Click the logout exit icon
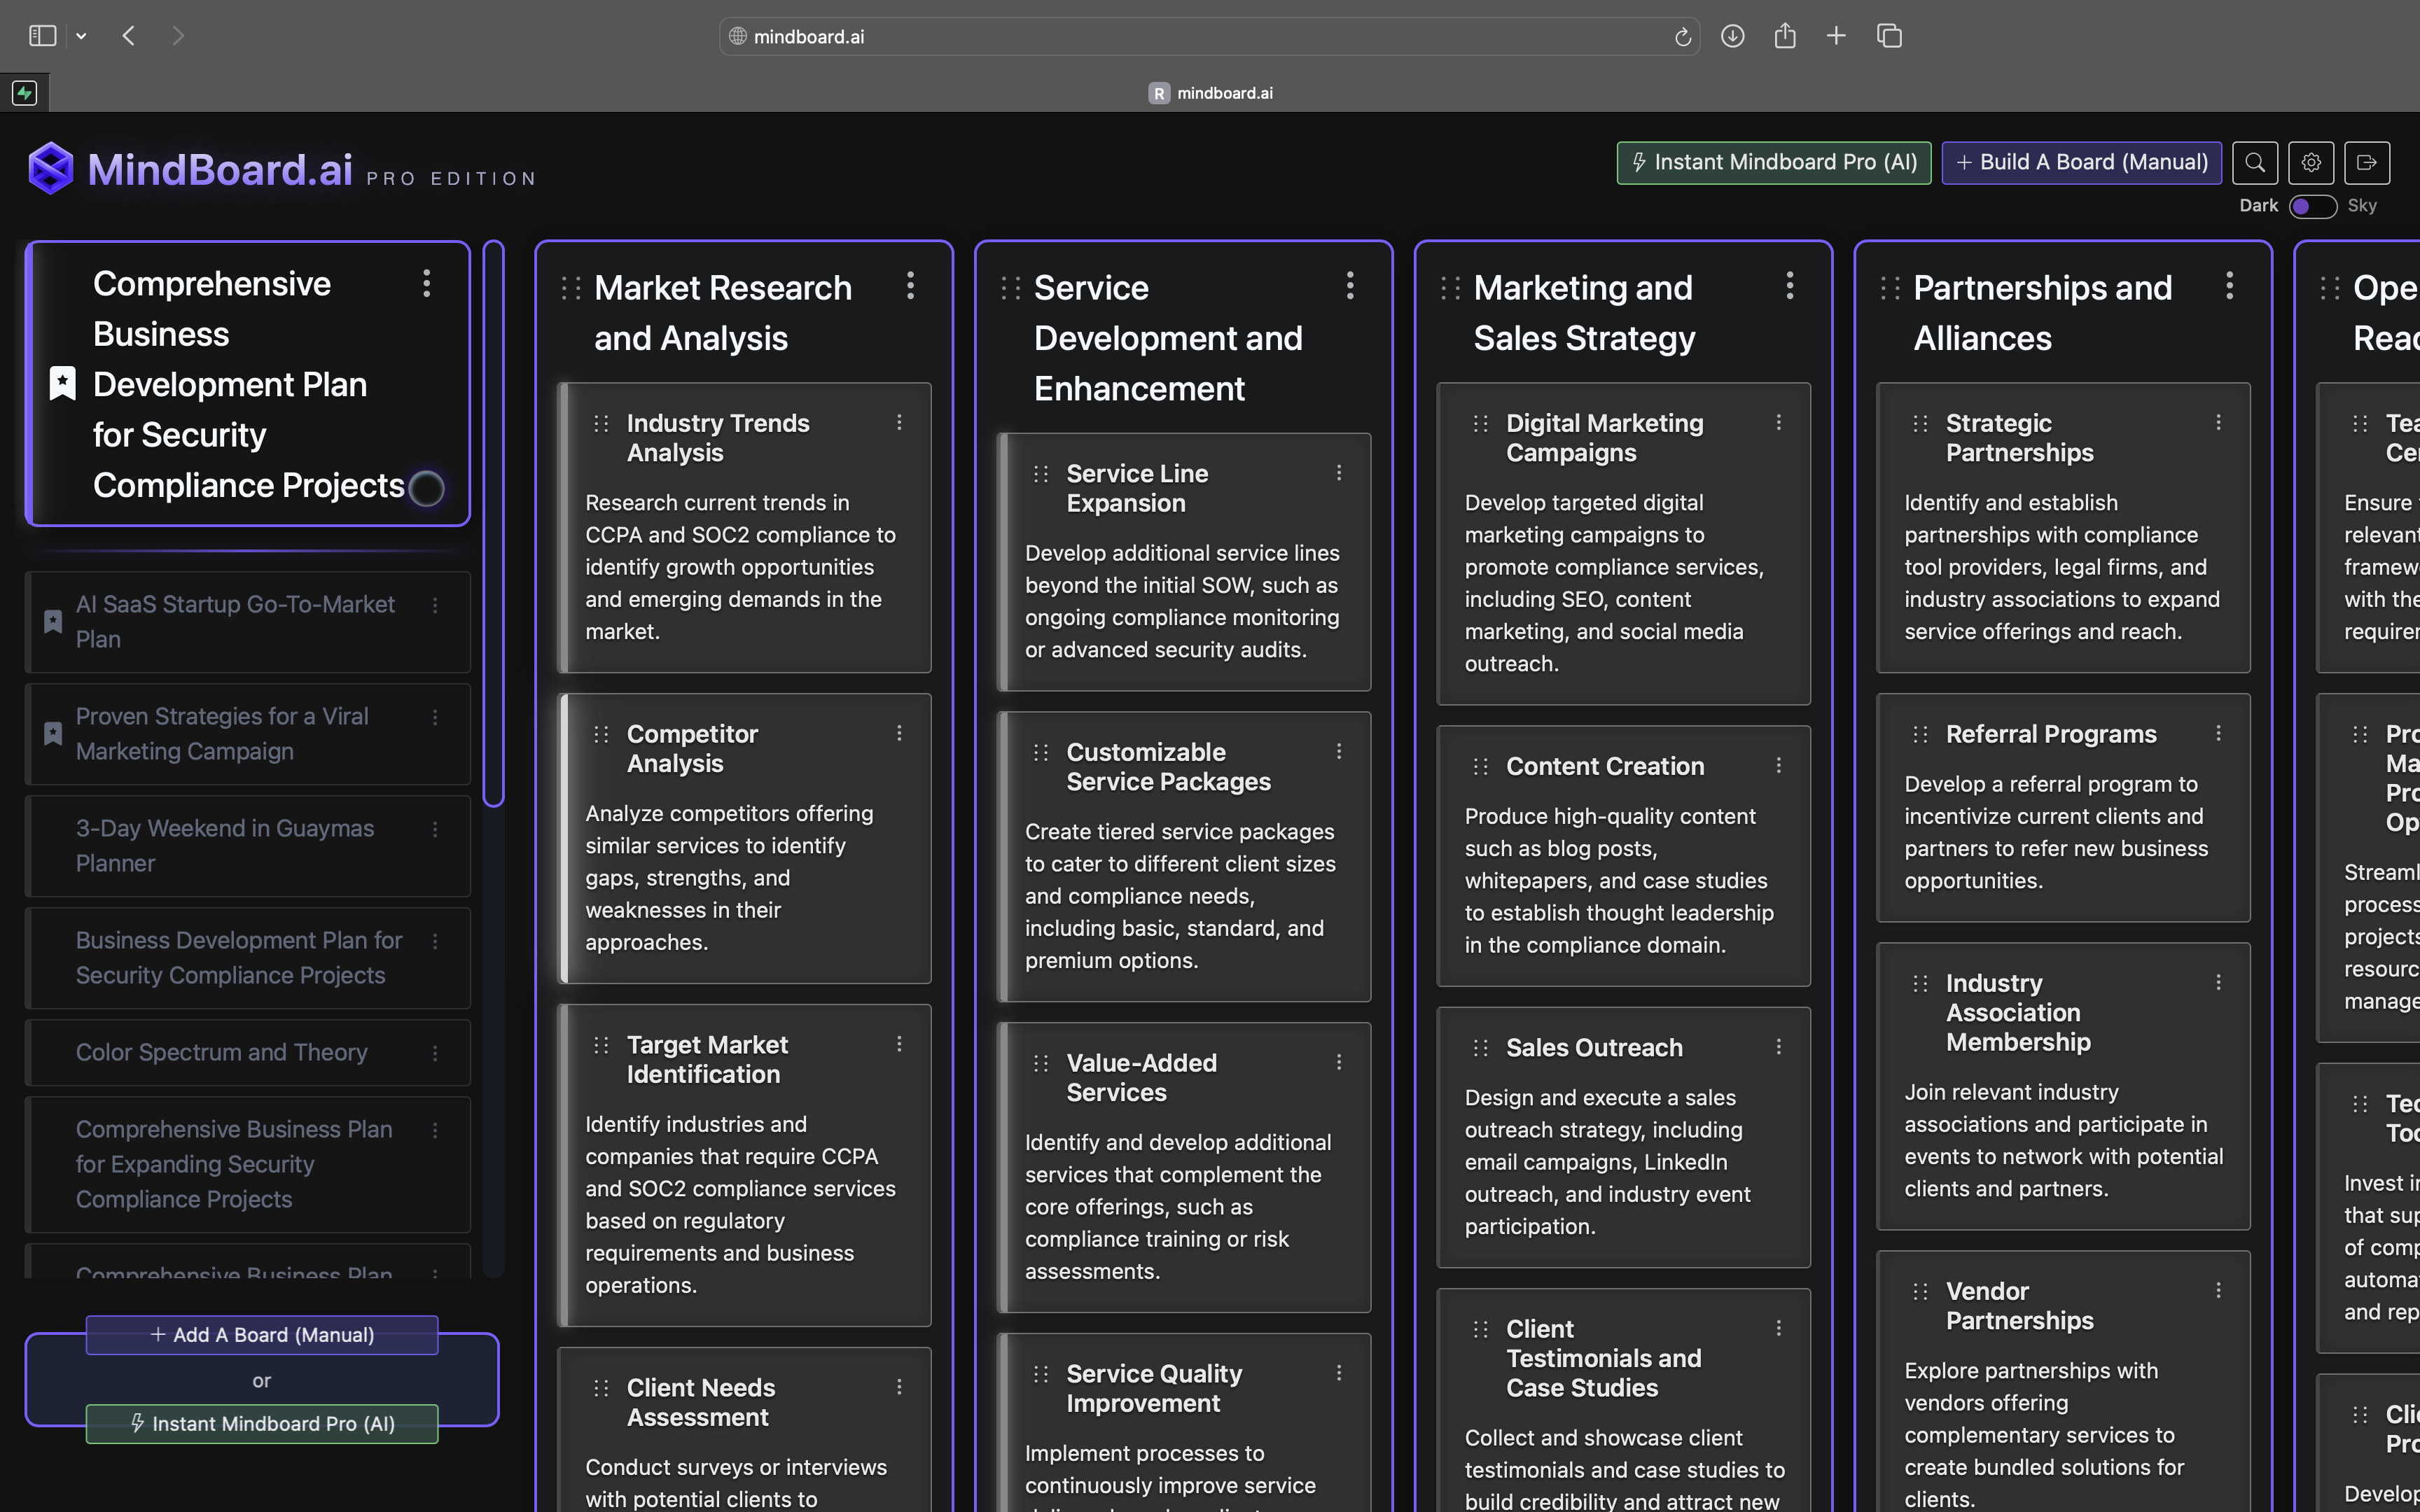This screenshot has width=2420, height=1512. pos(2366,163)
